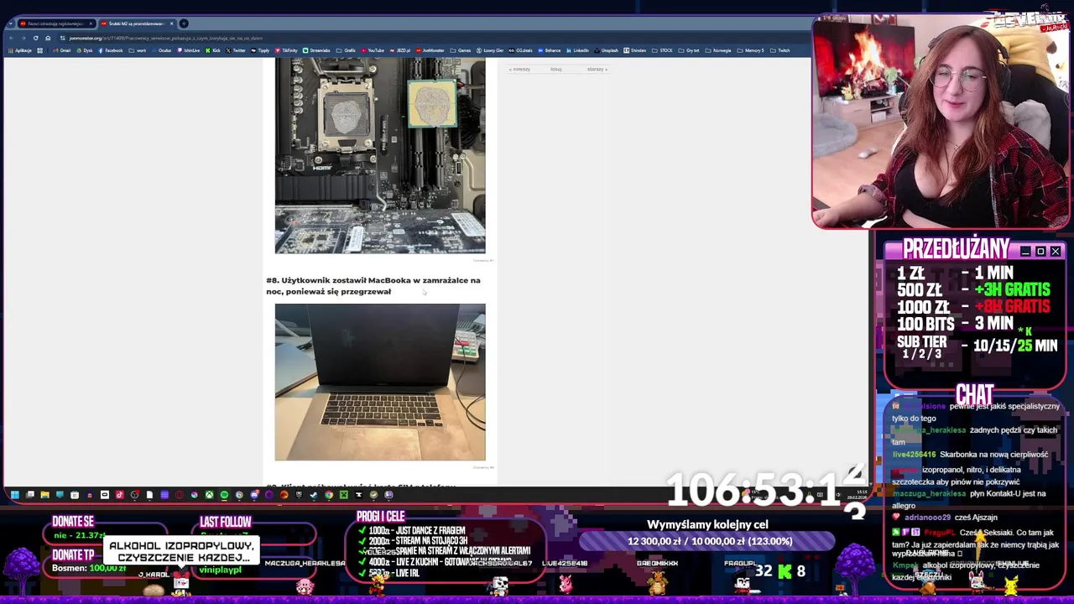Expand the Grafik bookmarks folder
Screen dimensions: 1074x604
(x=347, y=50)
